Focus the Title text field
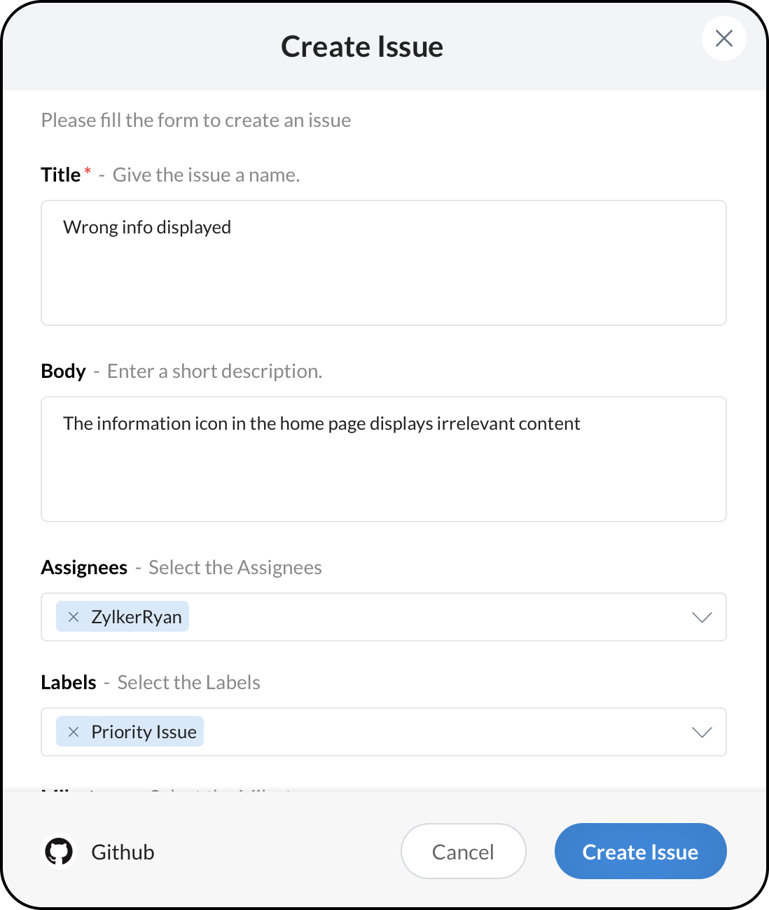The image size is (769, 910). coord(383,263)
